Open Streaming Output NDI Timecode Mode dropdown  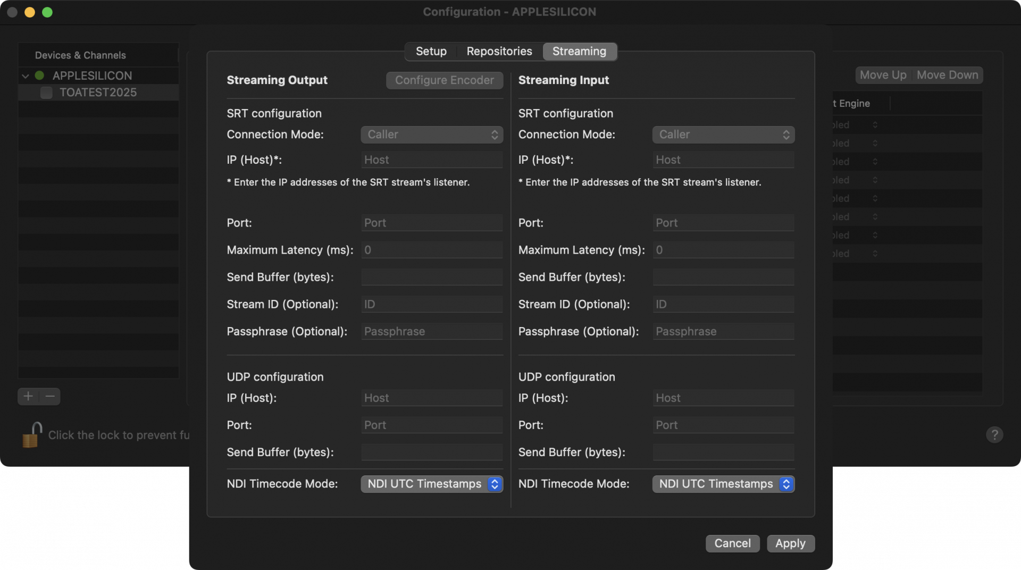(431, 484)
